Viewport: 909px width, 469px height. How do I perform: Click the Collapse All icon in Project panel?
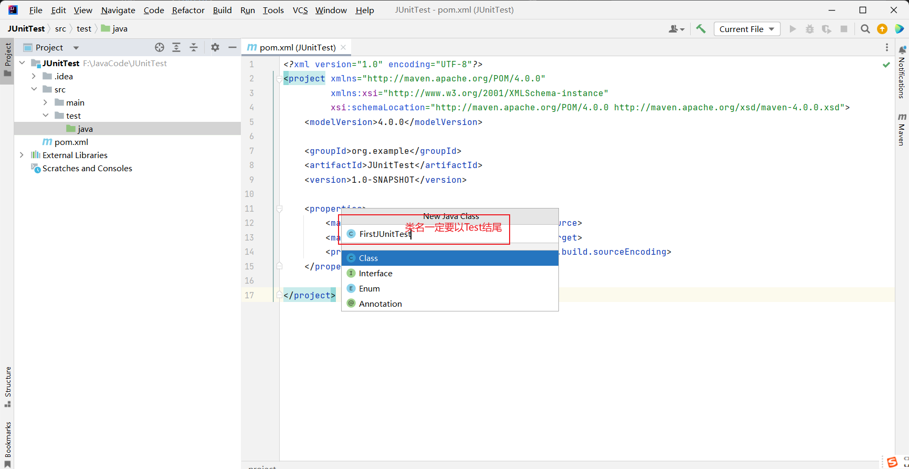[194, 47]
